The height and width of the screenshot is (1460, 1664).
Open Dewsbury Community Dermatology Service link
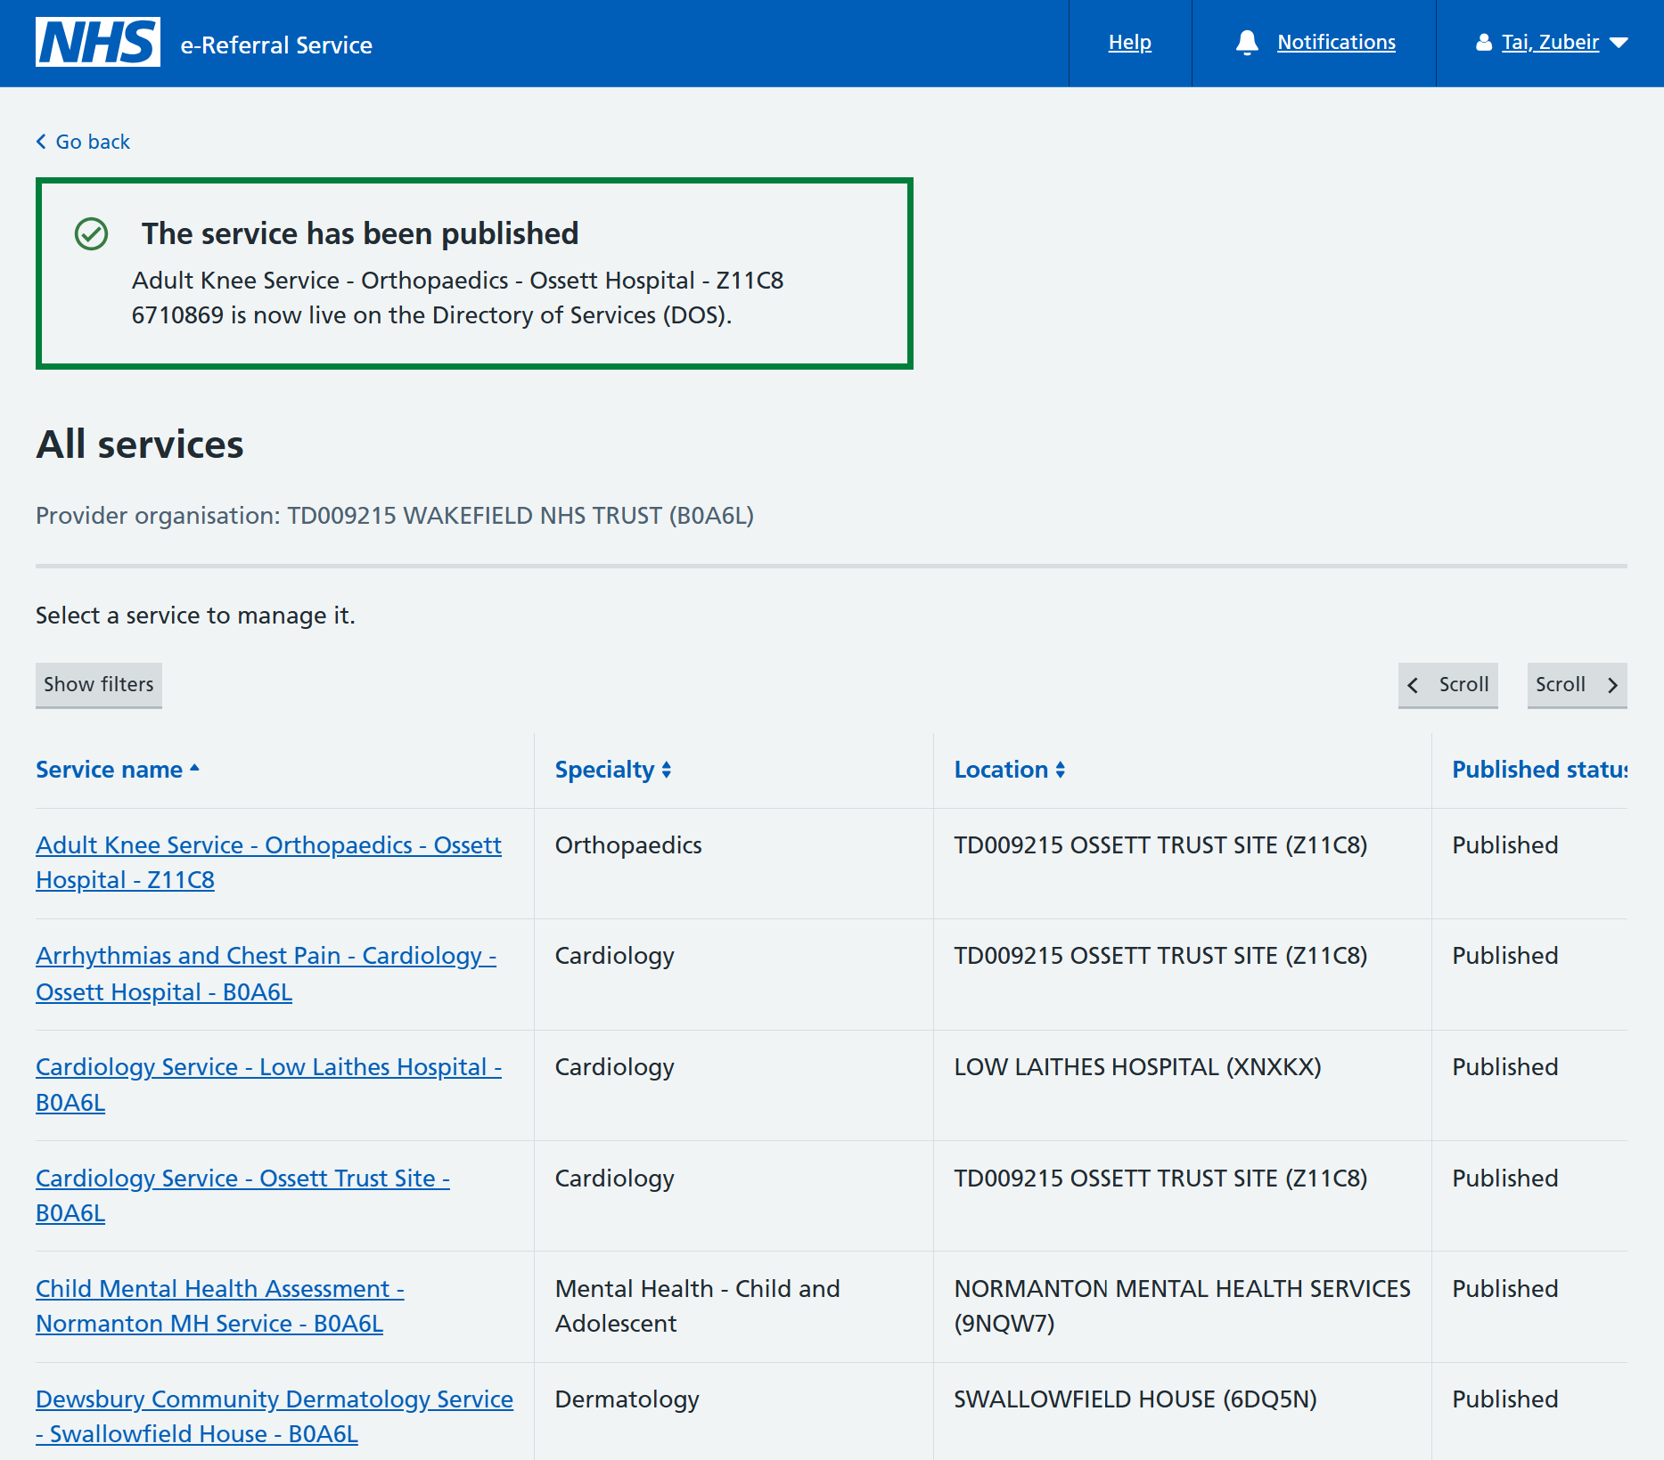(x=275, y=1416)
